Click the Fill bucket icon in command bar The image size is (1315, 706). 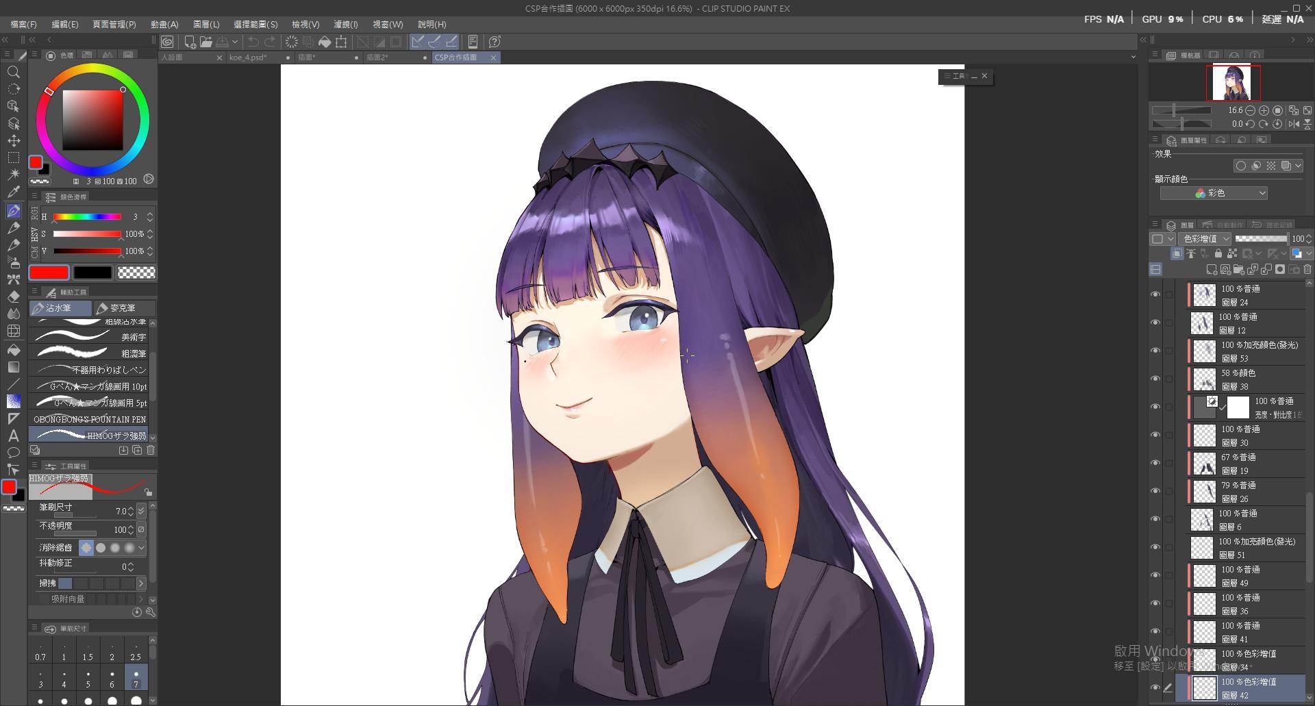(x=325, y=42)
